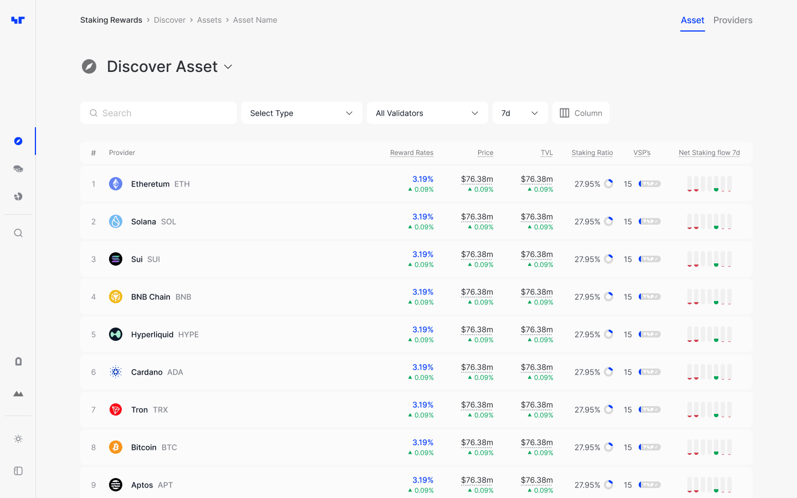797x498 pixels.
Task: Click the Column settings button
Action: point(581,113)
